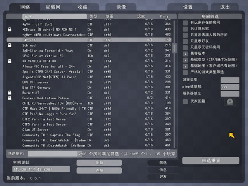The width and height of the screenshot is (248, 186).
Task: Select the Big CTF Germany server
Action: point(89,88)
